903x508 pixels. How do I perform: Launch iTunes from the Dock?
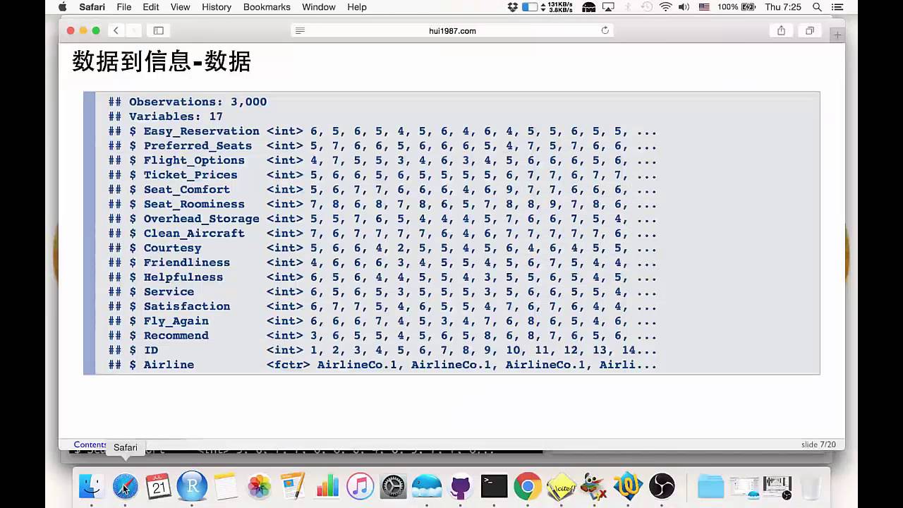point(360,486)
